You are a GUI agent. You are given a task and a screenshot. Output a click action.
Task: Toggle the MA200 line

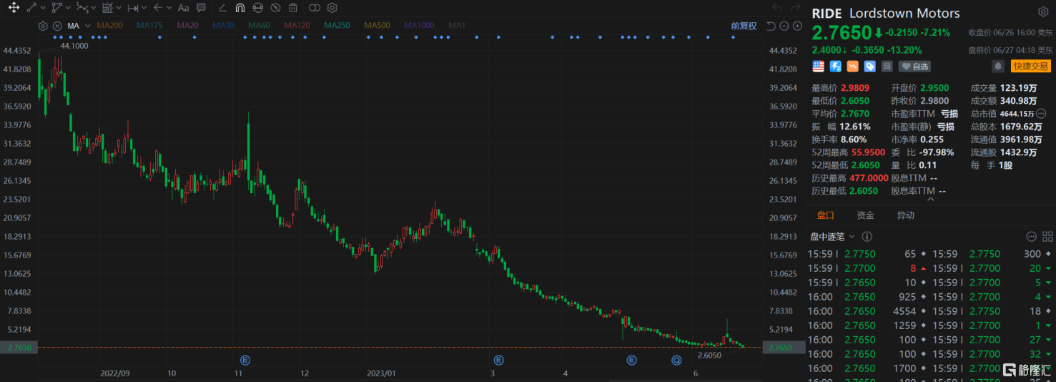110,26
